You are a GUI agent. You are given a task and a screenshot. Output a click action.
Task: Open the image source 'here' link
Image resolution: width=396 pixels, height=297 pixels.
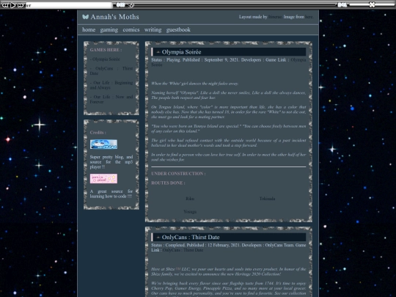pos(309,17)
